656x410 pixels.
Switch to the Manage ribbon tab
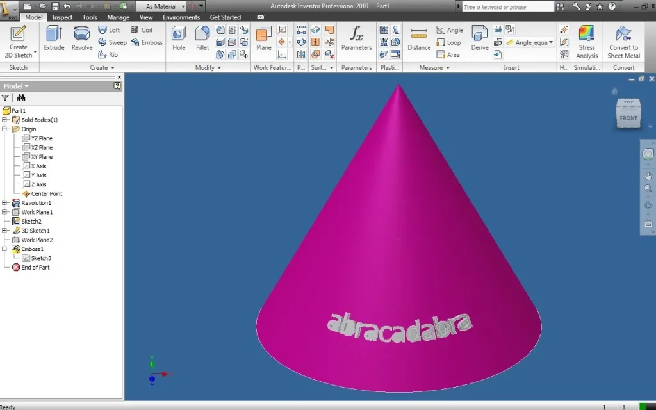[118, 17]
